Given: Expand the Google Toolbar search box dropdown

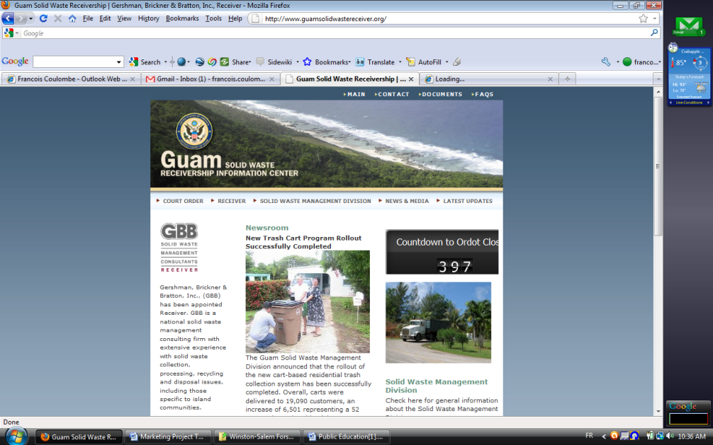Looking at the screenshot, I should 118,62.
